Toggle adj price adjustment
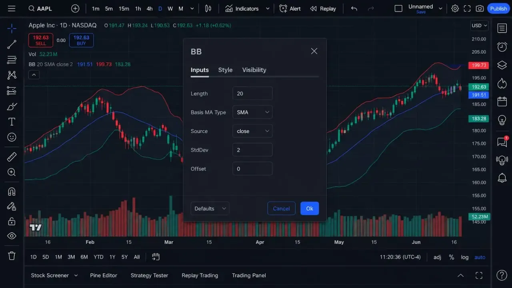The image size is (512, 288). click(437, 257)
